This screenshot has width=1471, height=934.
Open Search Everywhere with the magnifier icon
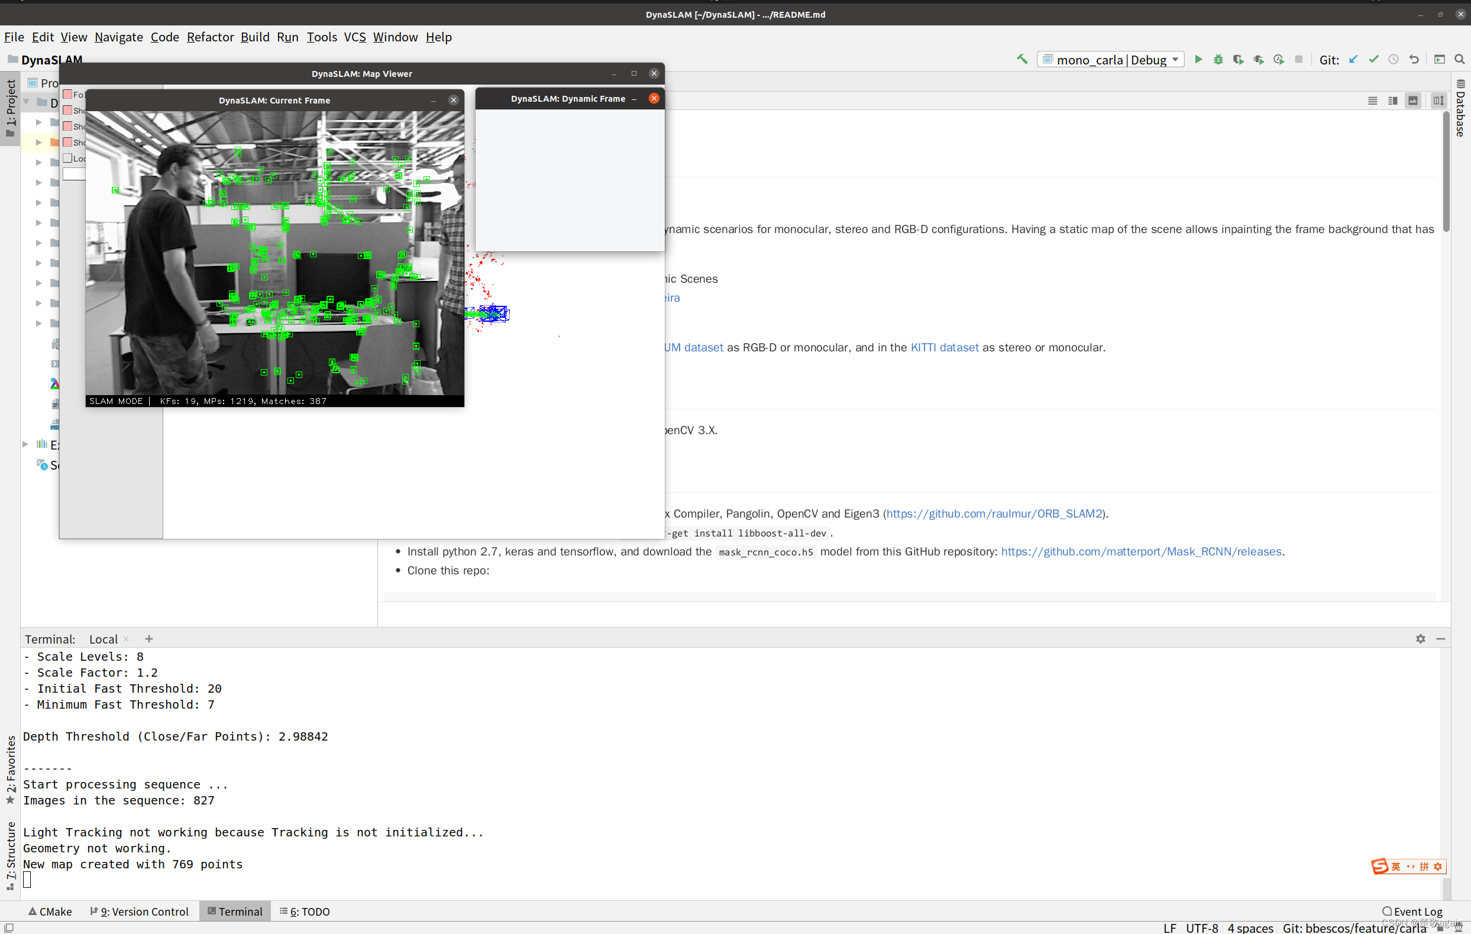tap(1460, 59)
